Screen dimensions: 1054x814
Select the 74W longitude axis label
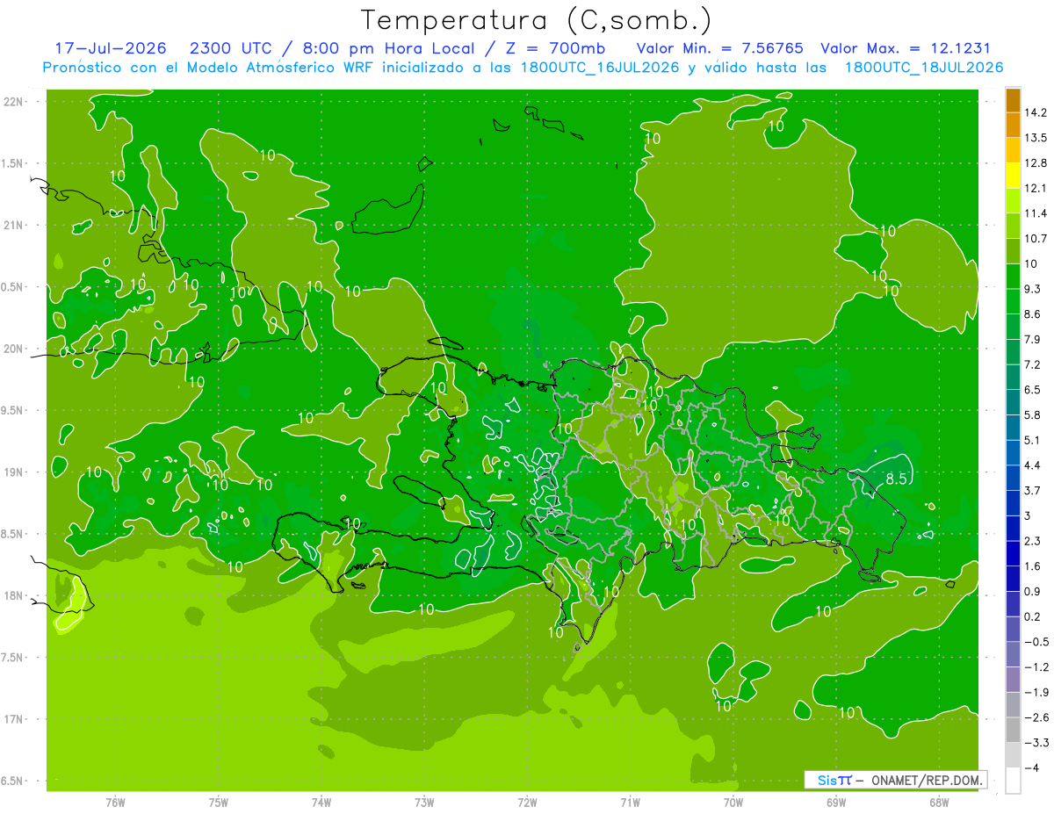[x=321, y=802]
